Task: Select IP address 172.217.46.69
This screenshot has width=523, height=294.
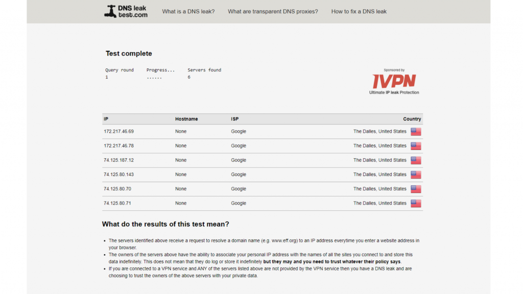Action: 118,131
